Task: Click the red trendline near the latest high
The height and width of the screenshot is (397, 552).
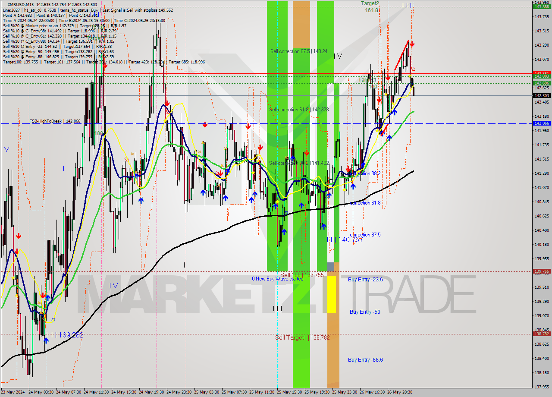Action: [401, 55]
